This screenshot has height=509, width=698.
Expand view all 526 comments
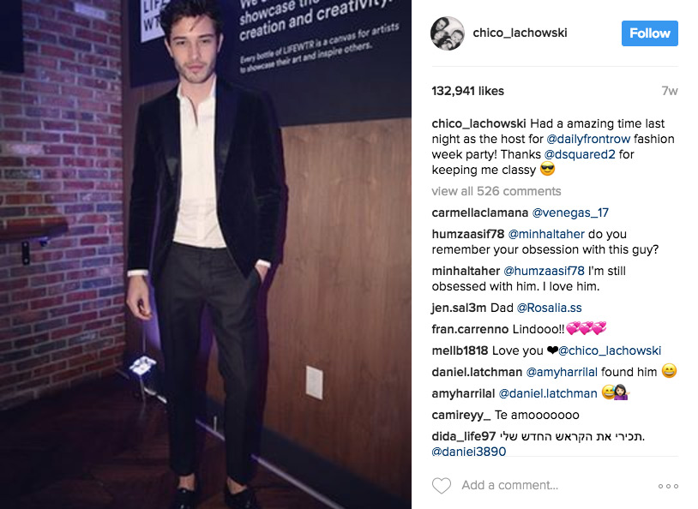496,191
